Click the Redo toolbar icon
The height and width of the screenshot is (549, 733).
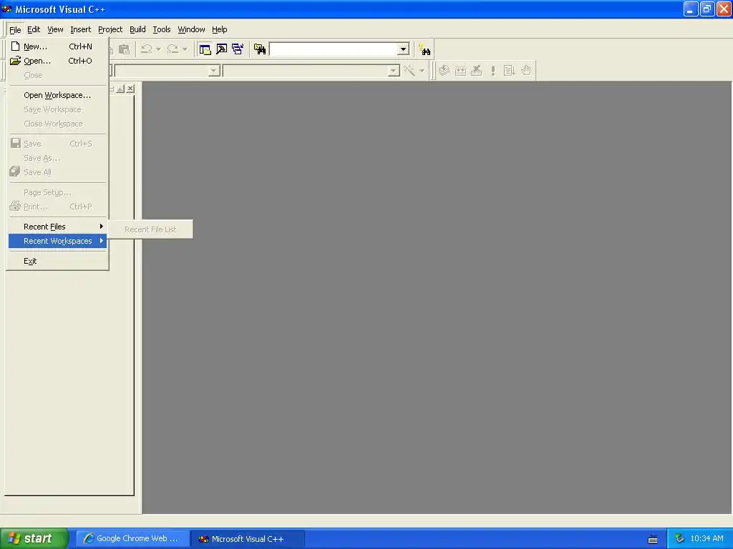point(173,49)
